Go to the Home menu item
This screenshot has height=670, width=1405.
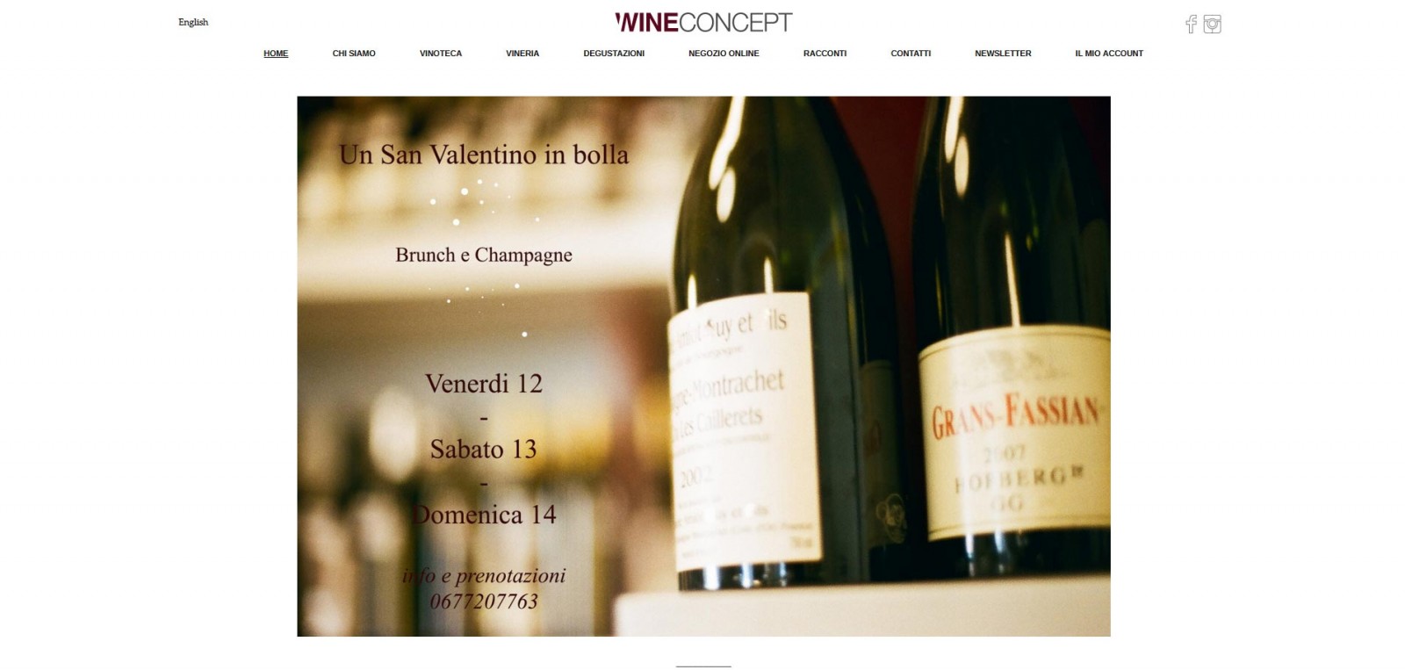[276, 54]
